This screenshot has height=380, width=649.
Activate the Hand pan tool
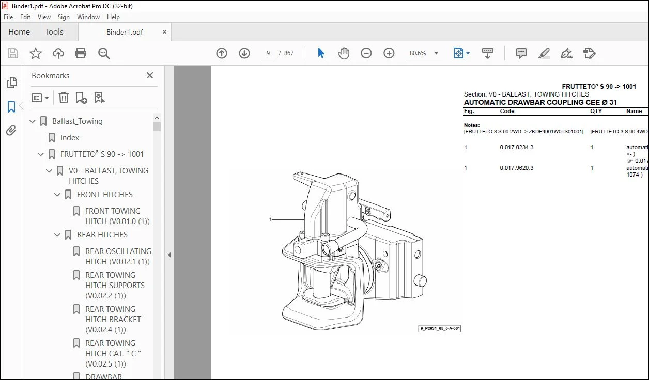[344, 53]
